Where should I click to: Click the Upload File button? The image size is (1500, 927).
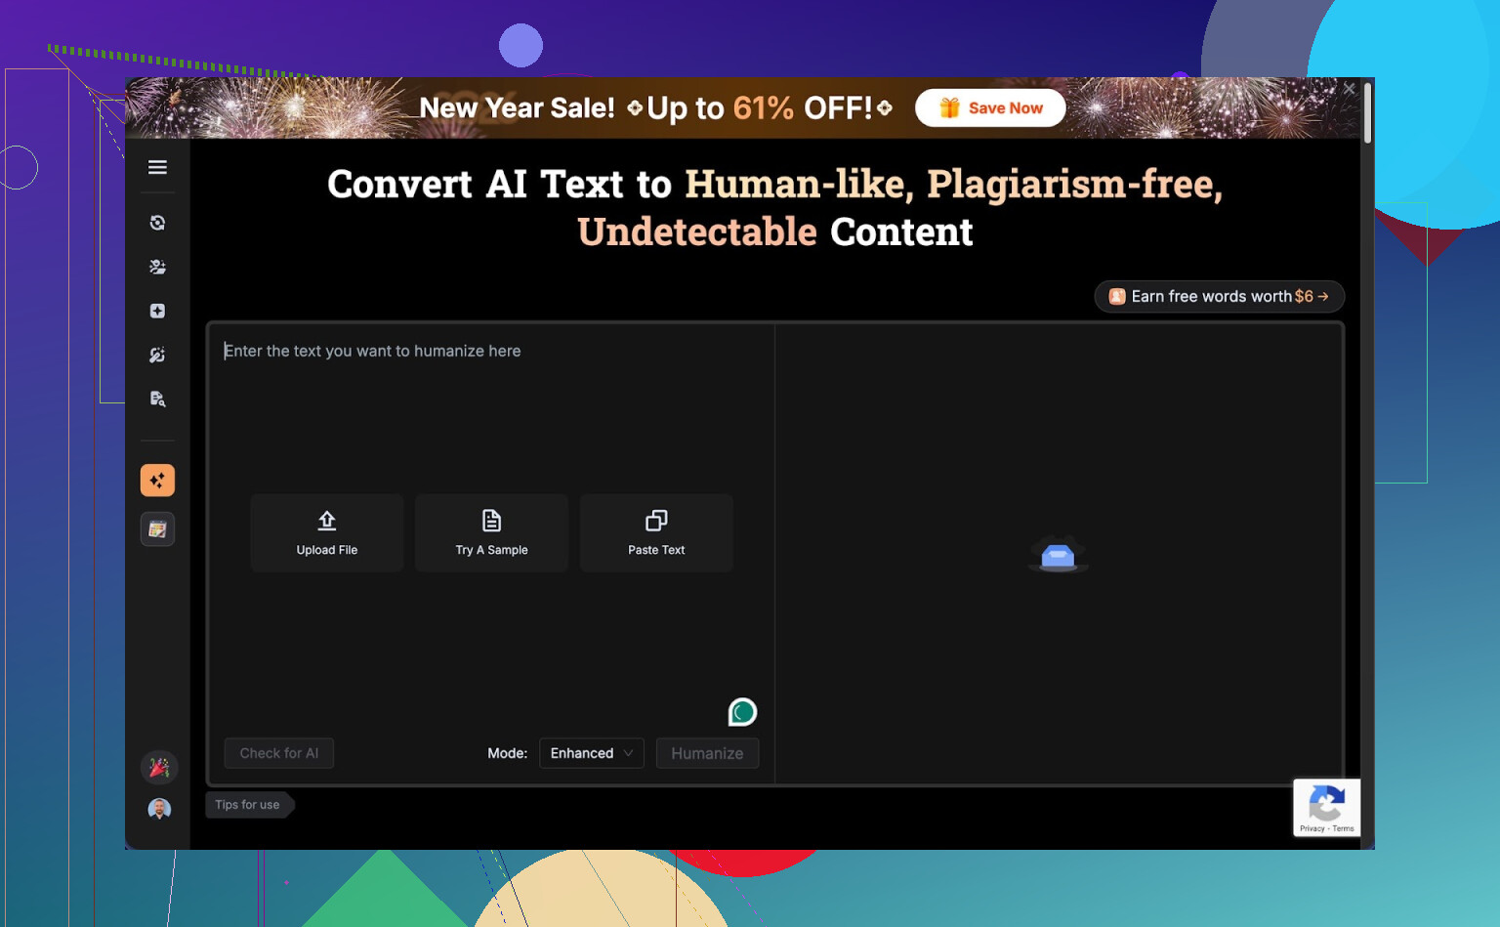(327, 532)
